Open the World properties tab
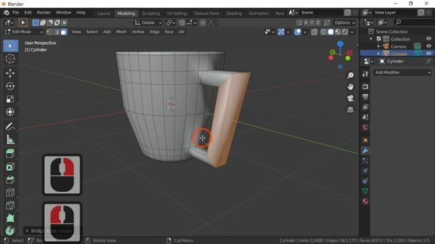Viewport: 435px width, 244px height. tap(366, 127)
